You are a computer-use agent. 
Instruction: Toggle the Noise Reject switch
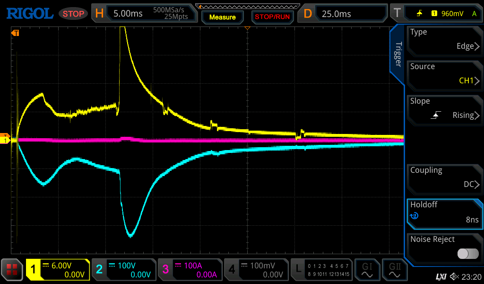[x=467, y=254]
